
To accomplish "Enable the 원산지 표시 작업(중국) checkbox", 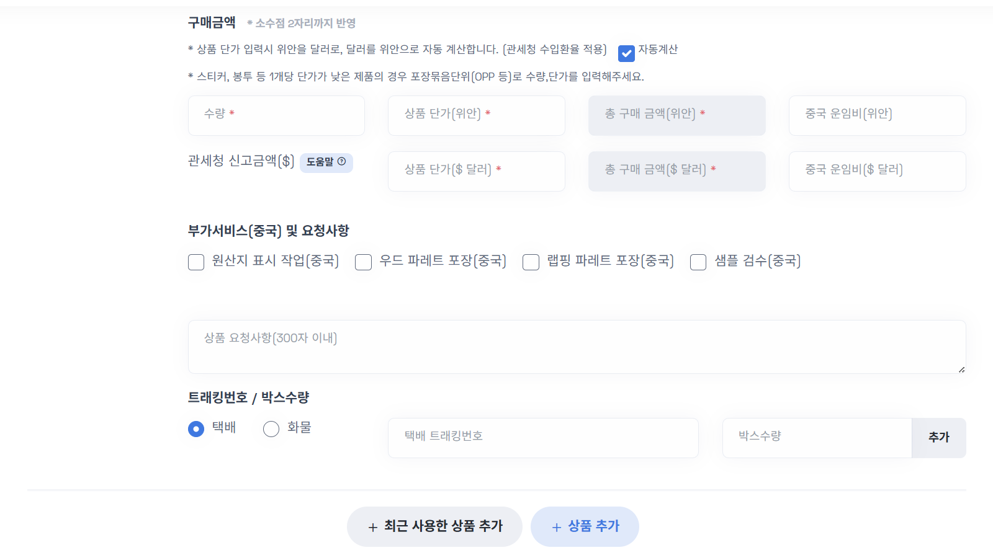I will [x=195, y=262].
